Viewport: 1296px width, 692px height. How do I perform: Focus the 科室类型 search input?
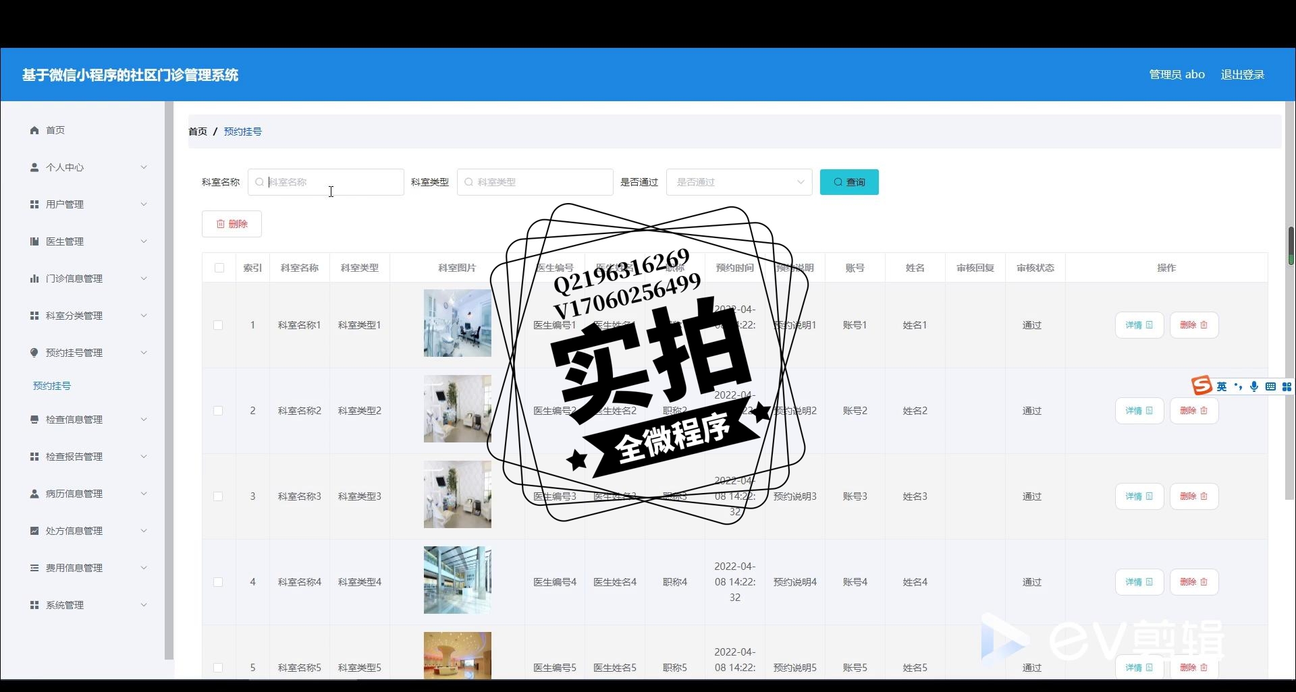pyautogui.click(x=535, y=182)
